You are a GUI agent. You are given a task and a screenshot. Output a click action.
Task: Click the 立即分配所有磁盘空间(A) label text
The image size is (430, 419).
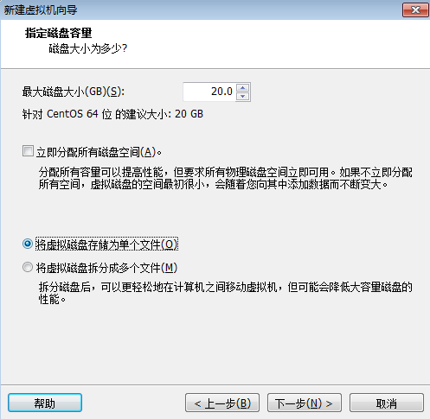(x=99, y=152)
